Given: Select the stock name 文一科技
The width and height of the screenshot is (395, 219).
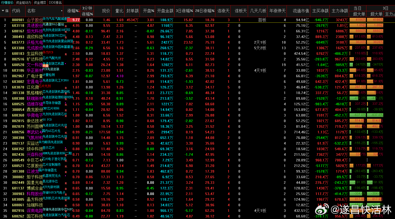Looking at the screenshot, I should click(x=35, y=65).
